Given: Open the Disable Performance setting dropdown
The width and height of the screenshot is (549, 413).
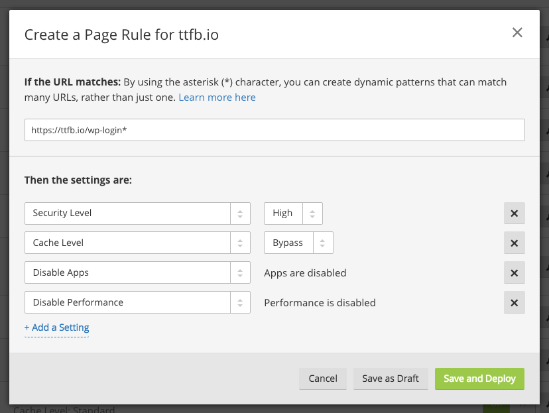Looking at the screenshot, I should [127, 303].
